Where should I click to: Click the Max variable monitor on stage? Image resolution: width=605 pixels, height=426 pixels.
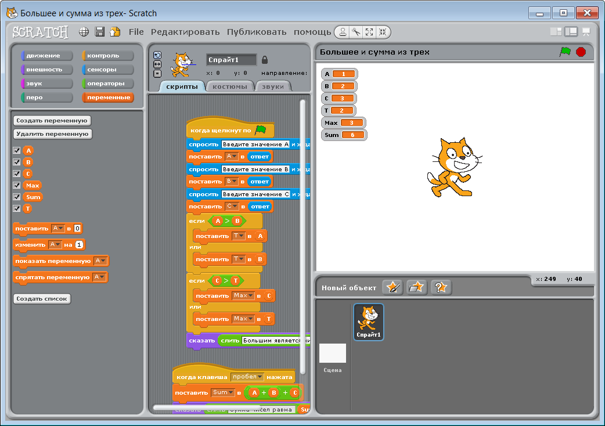(343, 122)
